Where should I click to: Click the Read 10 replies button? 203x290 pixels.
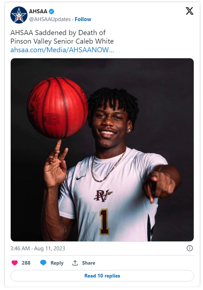[102, 276]
